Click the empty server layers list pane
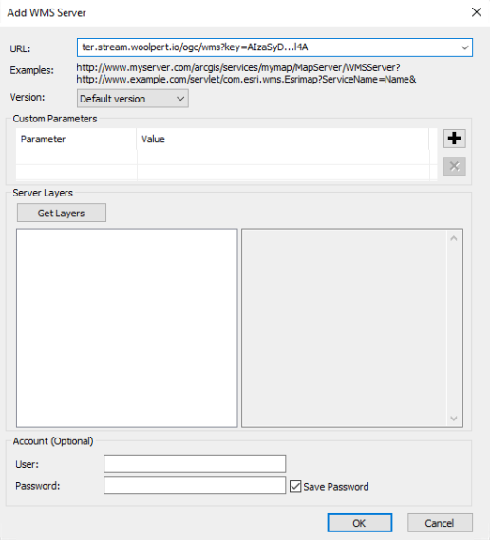 click(x=127, y=327)
